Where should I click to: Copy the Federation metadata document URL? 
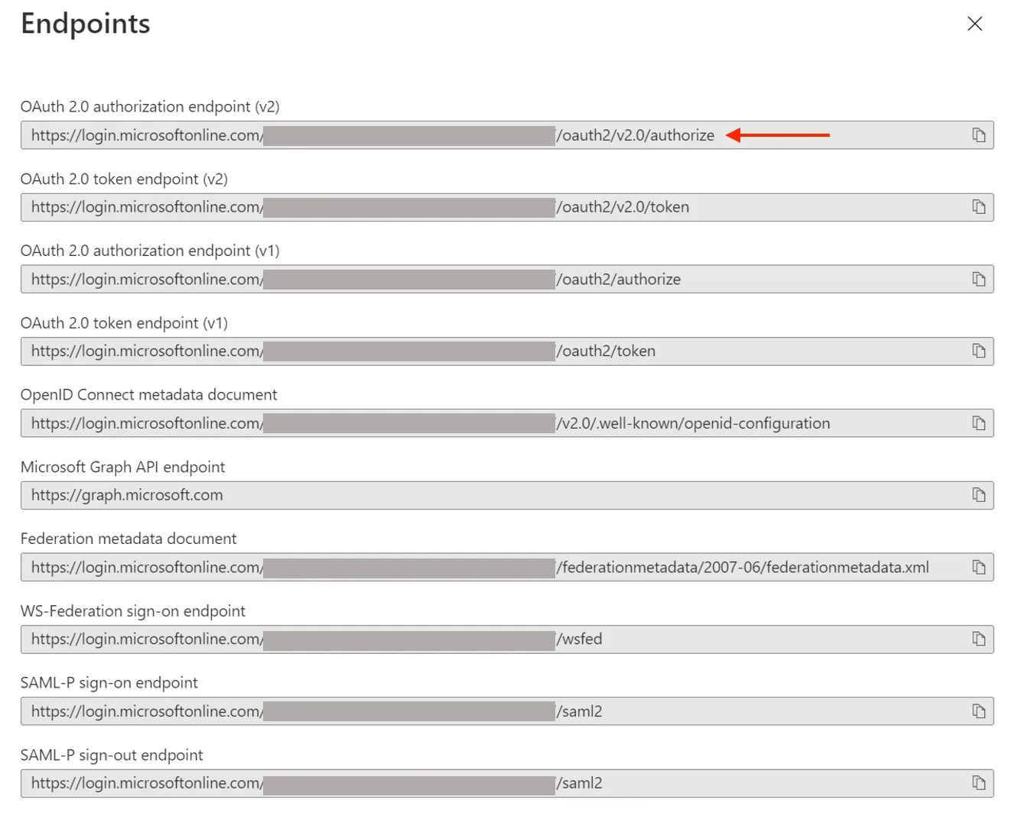click(978, 567)
